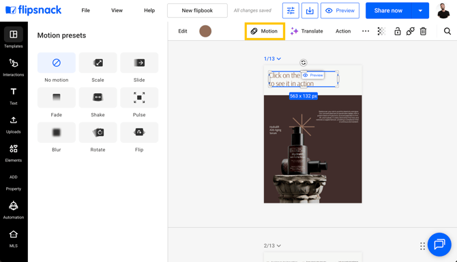Viewport: 457px width, 262px height.
Task: Click the search magnifier icon
Action: tap(447, 31)
